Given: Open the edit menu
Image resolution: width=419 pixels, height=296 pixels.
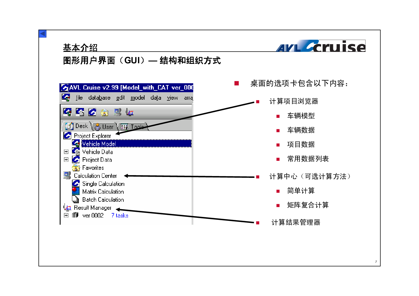Looking at the screenshot, I should (120, 98).
